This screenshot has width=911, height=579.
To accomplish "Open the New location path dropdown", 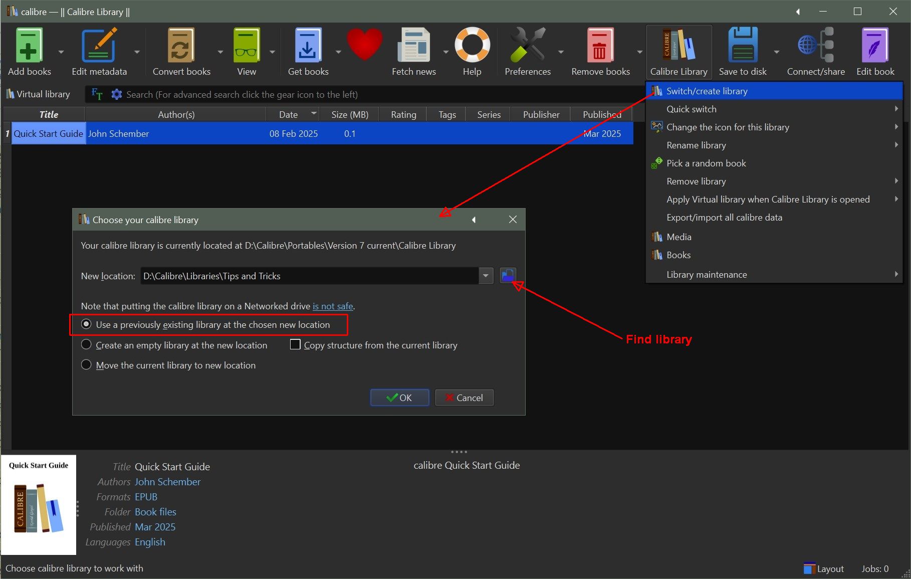I will tap(486, 276).
